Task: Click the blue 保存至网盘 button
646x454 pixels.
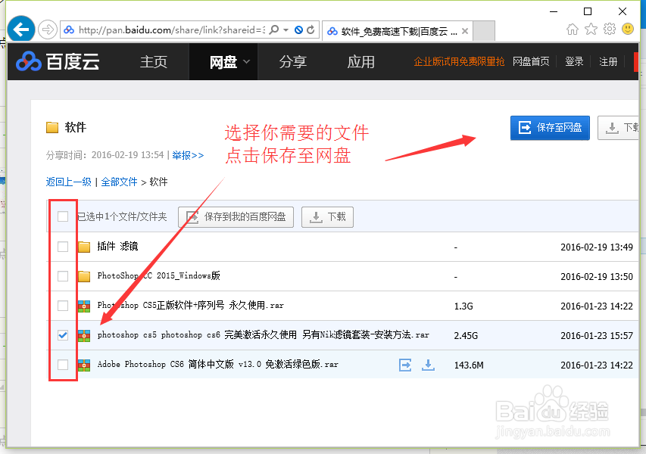Action: pyautogui.click(x=550, y=128)
